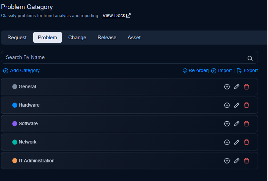Add subcategory under Software row

pyautogui.click(x=227, y=124)
